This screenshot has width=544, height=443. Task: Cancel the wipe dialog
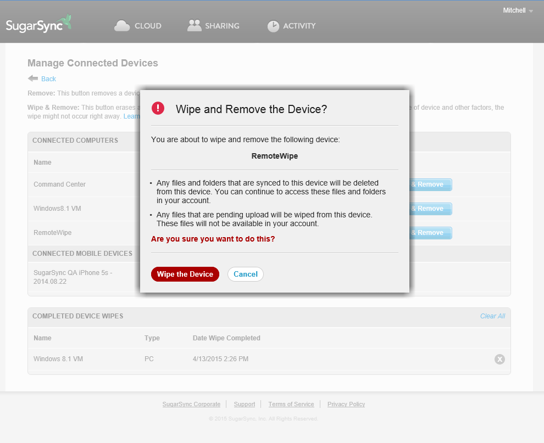[245, 274]
